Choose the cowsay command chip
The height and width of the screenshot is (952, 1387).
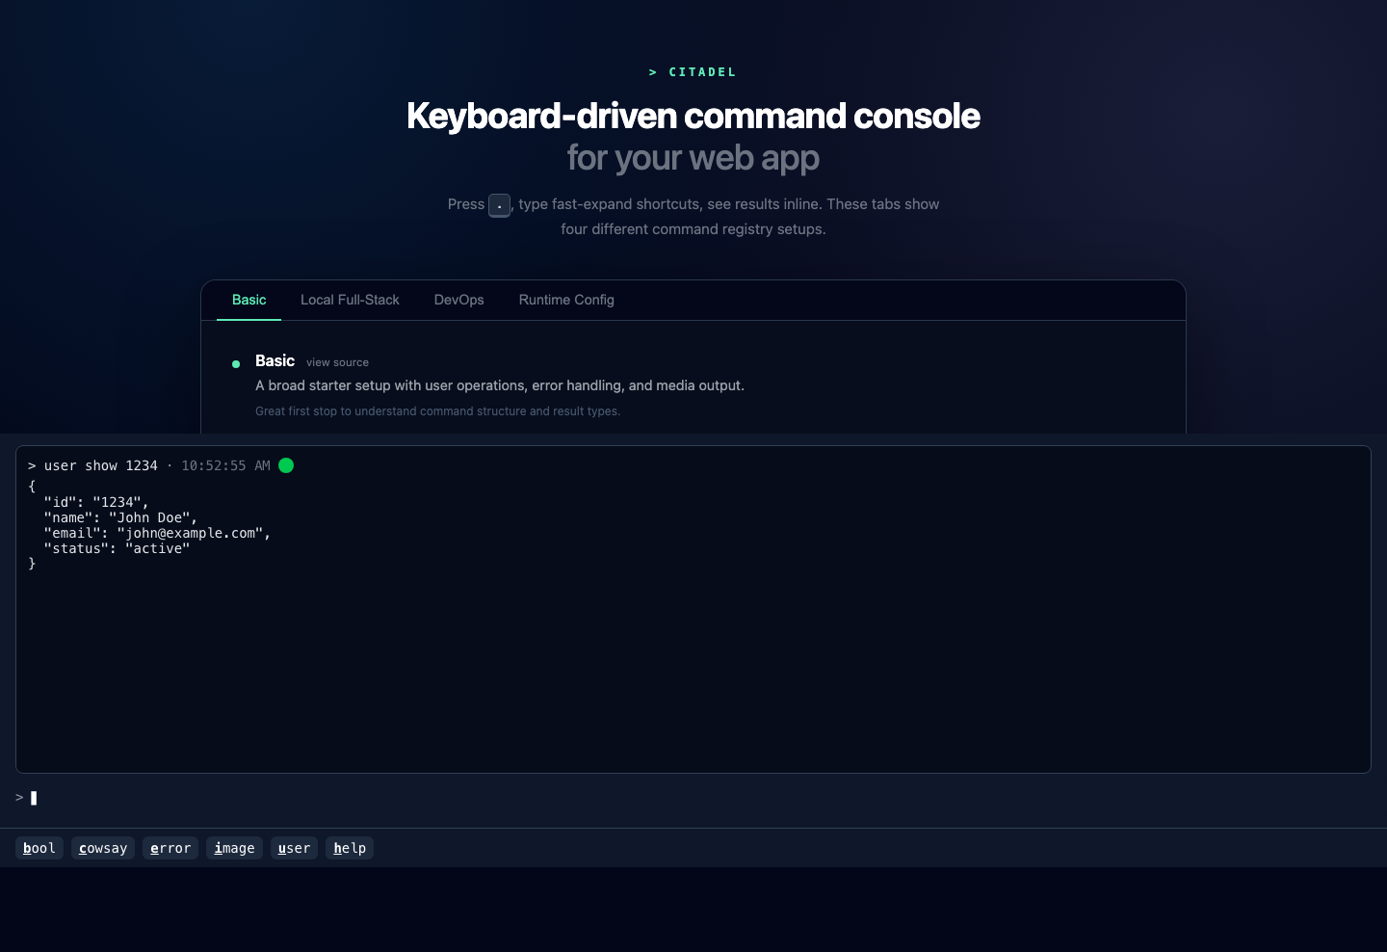click(103, 848)
